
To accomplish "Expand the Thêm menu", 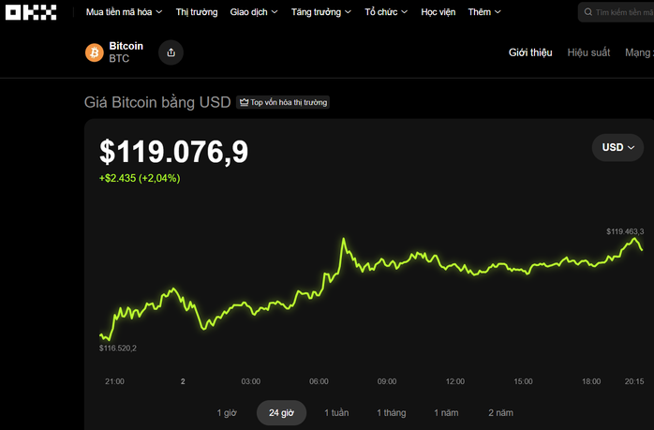I will pos(484,12).
